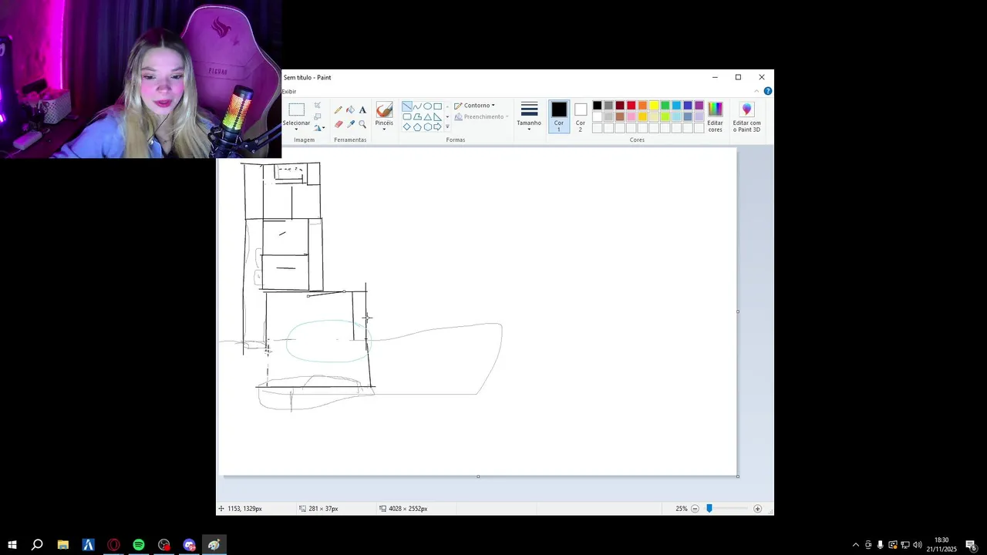Select the Fill with color bucket tool
The width and height of the screenshot is (987, 555).
coord(350,109)
